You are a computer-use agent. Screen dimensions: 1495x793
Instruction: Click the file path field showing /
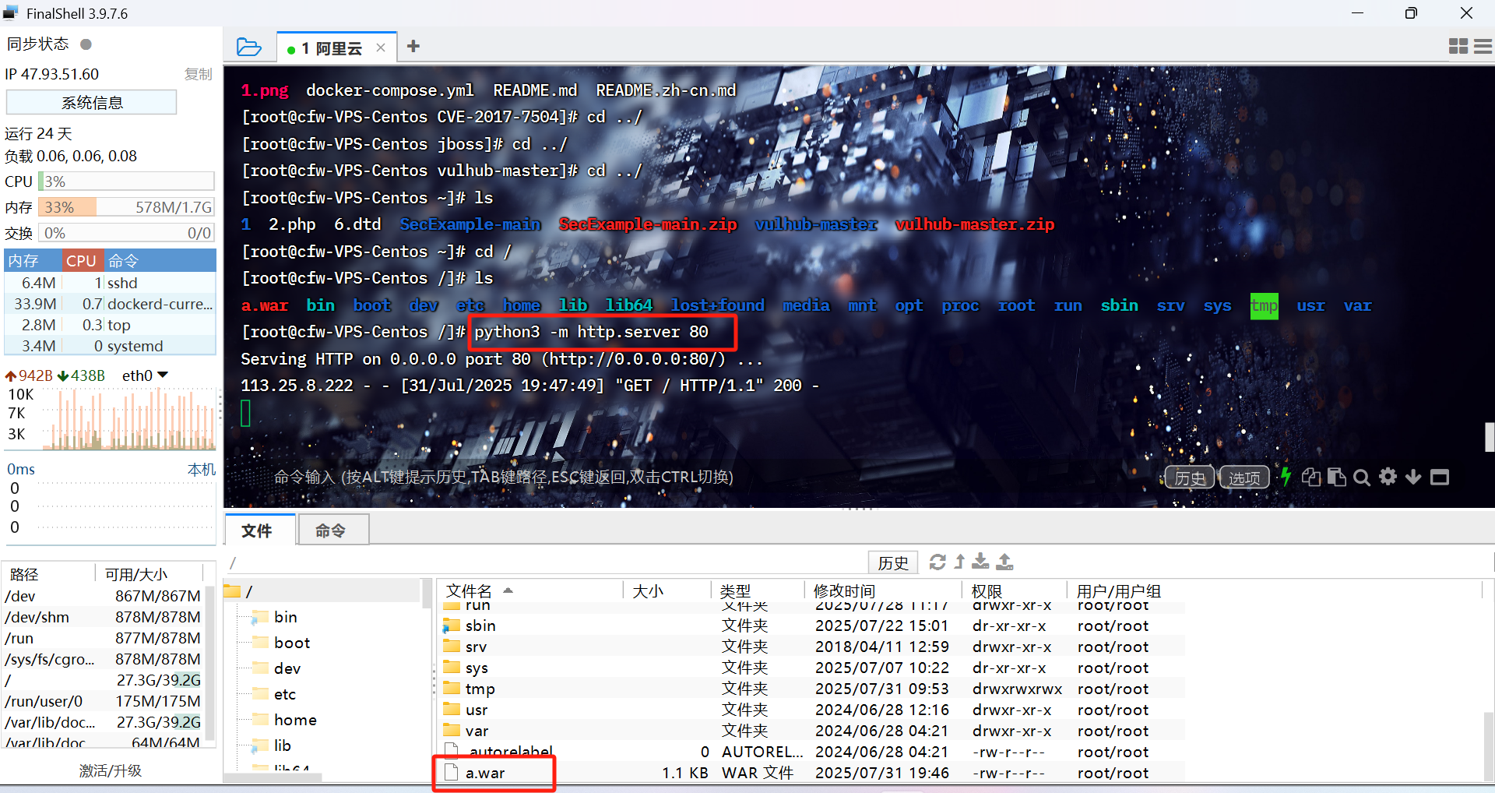(545, 562)
